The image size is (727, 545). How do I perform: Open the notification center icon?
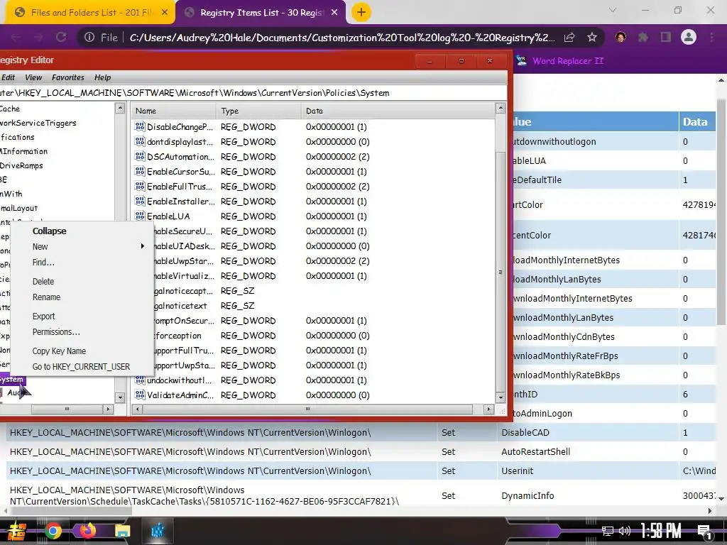click(x=704, y=532)
